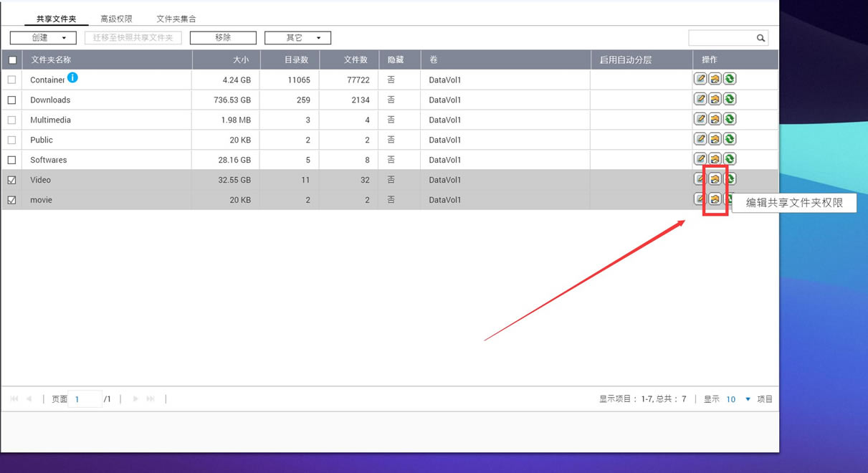The height and width of the screenshot is (473, 868).
Task: Sort by the 文件夹名称 column header
Action: pyautogui.click(x=108, y=59)
